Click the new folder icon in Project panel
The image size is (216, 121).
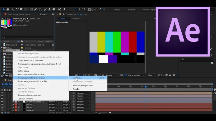[x=6, y=75]
